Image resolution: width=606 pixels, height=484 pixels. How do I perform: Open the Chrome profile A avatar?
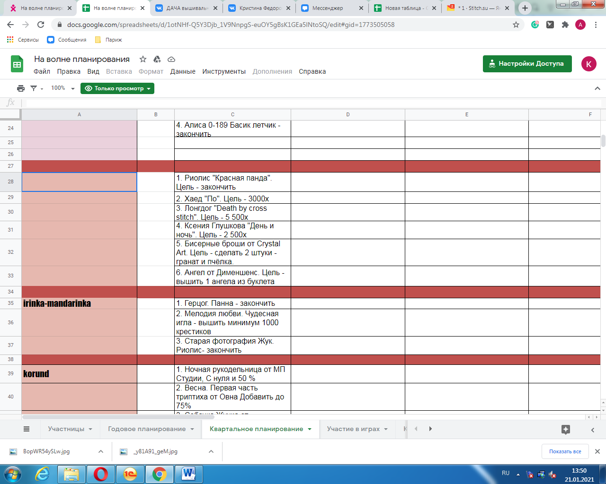(580, 25)
